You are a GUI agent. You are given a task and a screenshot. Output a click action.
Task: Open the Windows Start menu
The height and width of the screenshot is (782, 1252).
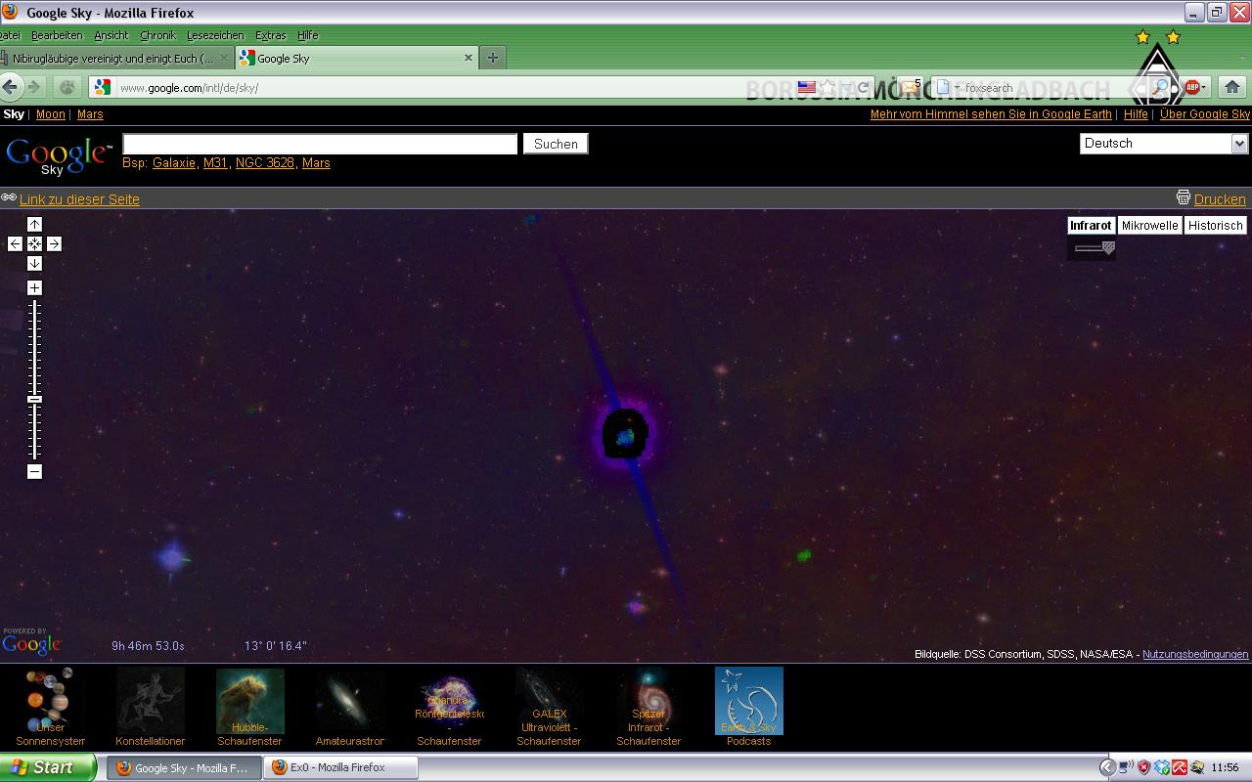click(48, 767)
